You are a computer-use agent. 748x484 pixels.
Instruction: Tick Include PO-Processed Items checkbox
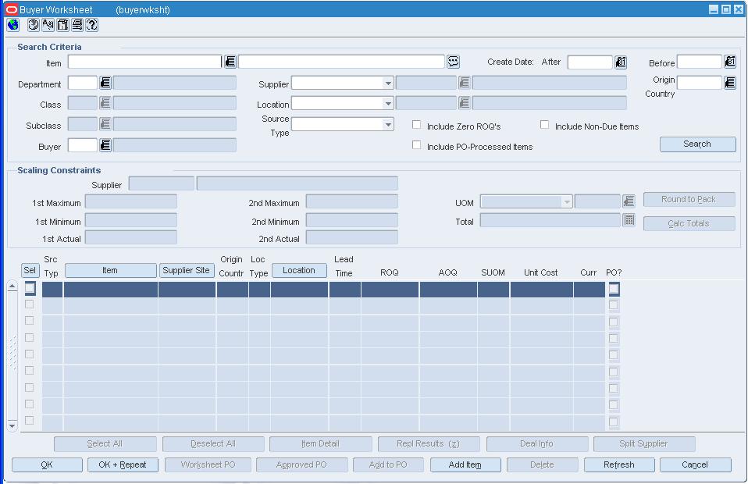[416, 145]
